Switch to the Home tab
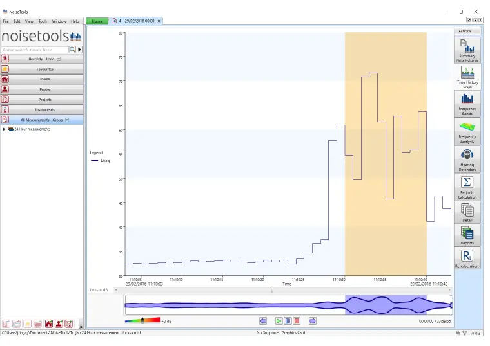490x346 pixels. (x=97, y=21)
